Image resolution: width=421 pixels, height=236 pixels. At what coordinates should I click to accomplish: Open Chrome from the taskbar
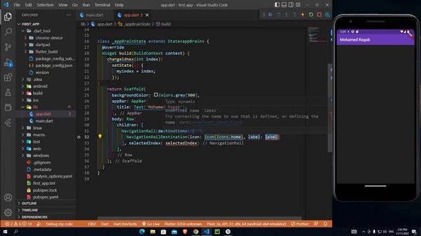[196, 231]
